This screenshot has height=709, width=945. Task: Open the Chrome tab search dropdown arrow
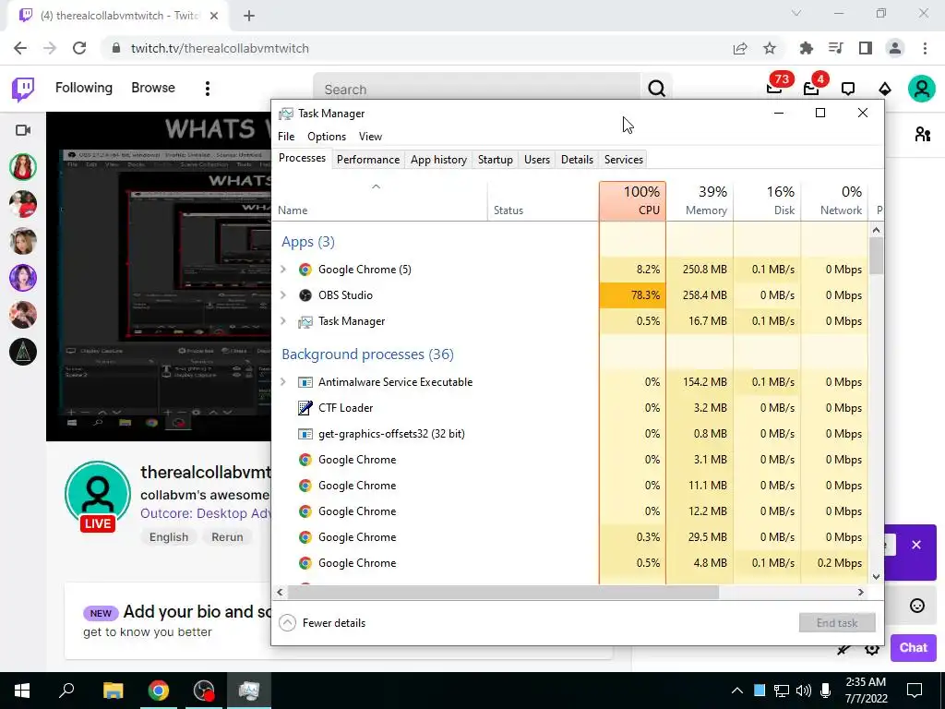click(x=796, y=13)
